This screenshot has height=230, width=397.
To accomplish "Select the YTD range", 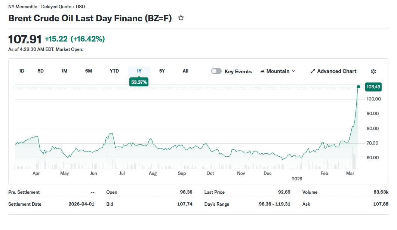I will pos(114,71).
